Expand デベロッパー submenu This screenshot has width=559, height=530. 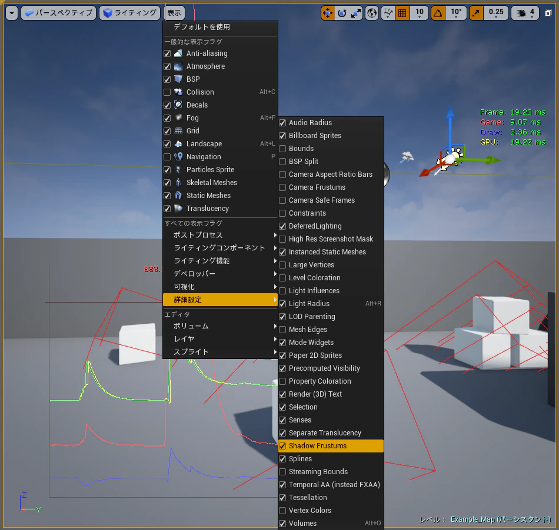220,274
